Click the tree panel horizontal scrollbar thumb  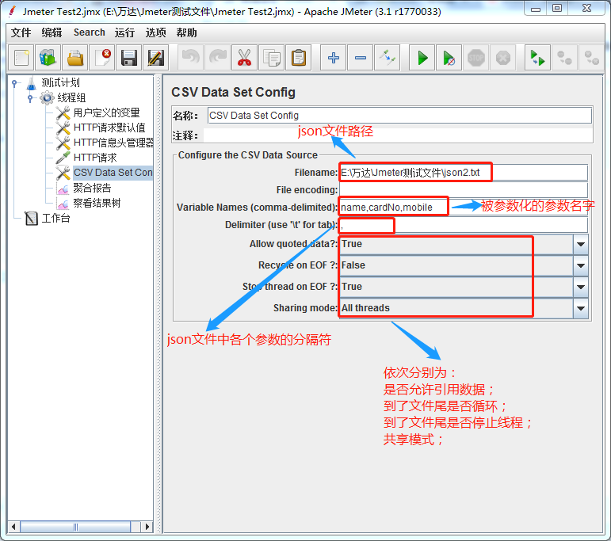click(75, 527)
